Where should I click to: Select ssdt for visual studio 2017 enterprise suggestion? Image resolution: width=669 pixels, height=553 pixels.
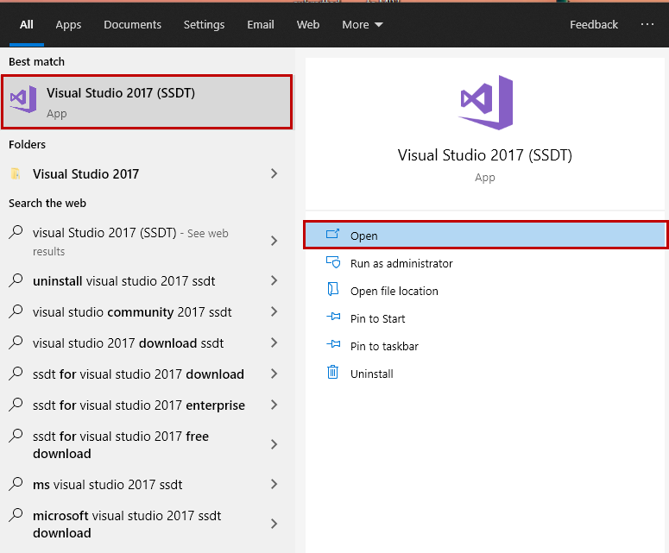[138, 405]
